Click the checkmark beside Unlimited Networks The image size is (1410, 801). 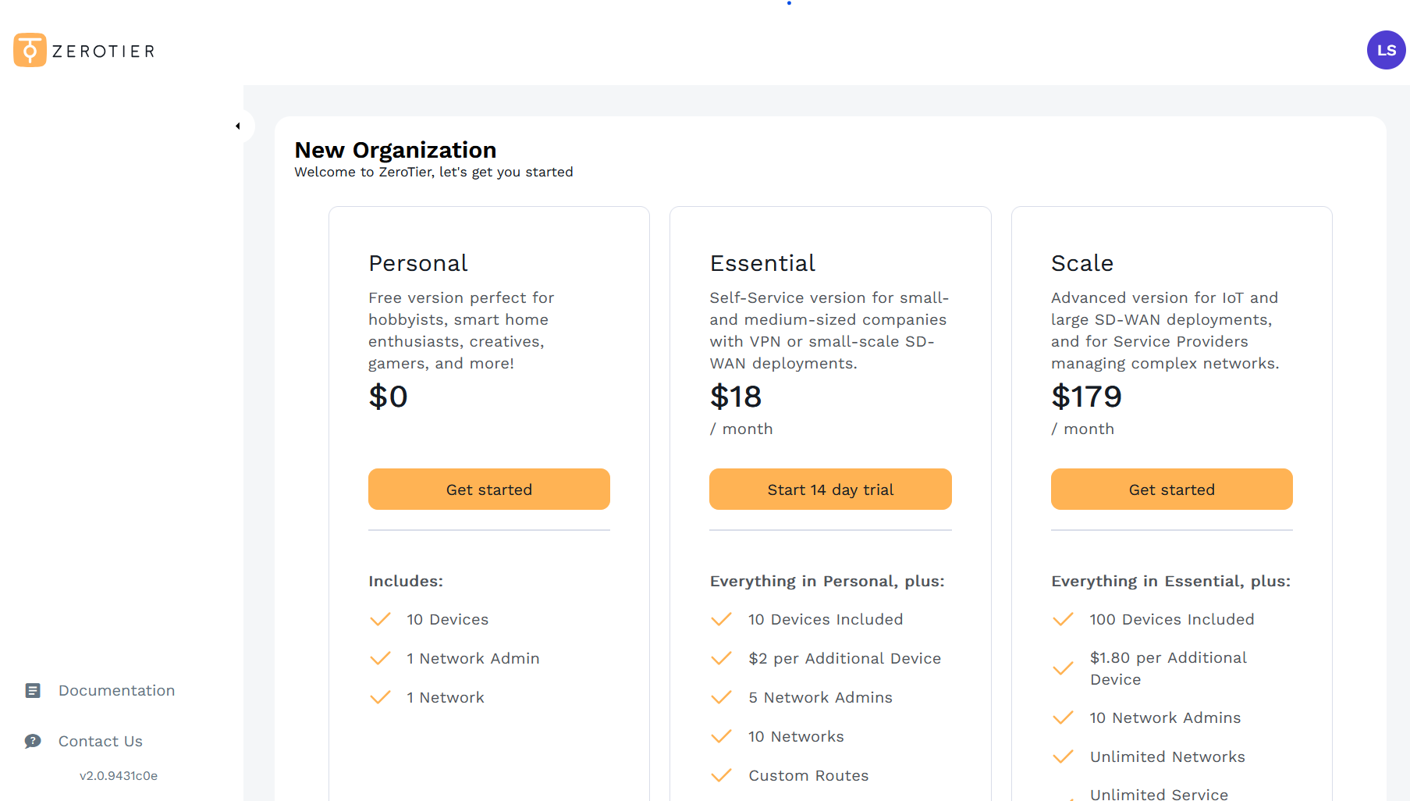[1063, 756]
